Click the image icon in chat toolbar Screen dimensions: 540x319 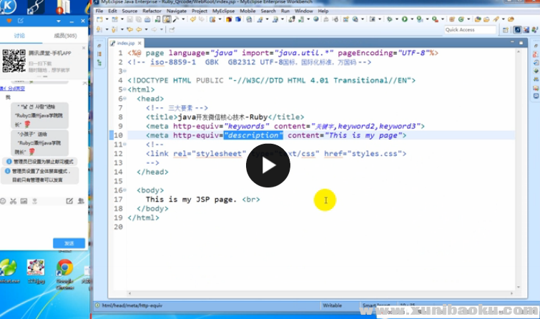click(24, 202)
